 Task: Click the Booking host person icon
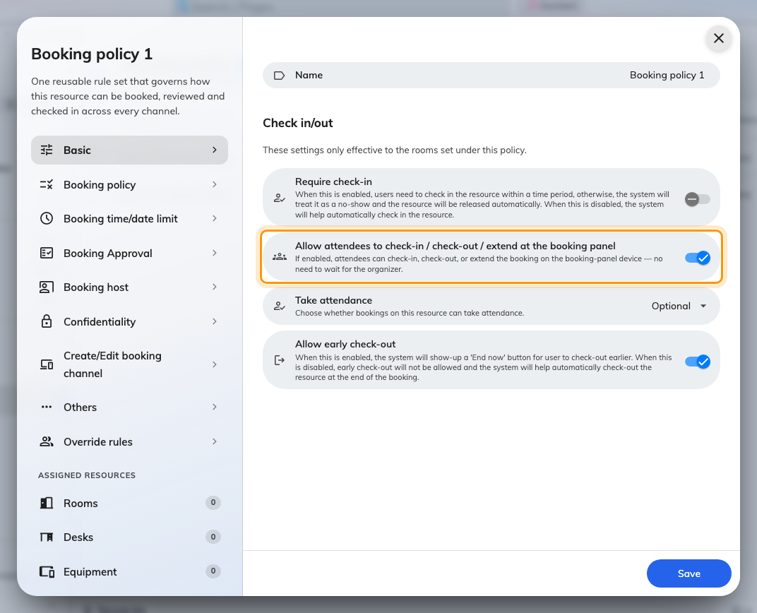[47, 287]
